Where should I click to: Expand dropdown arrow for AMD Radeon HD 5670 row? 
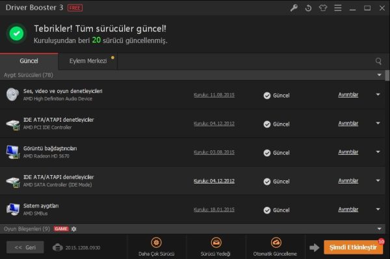pos(378,152)
